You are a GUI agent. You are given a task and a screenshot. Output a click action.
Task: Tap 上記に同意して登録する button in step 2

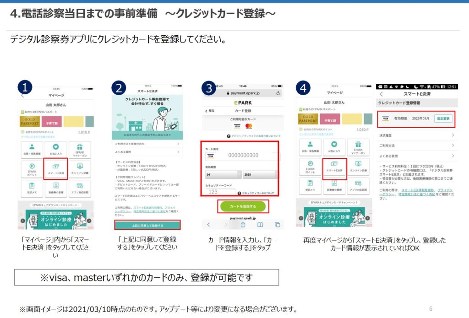147,225
